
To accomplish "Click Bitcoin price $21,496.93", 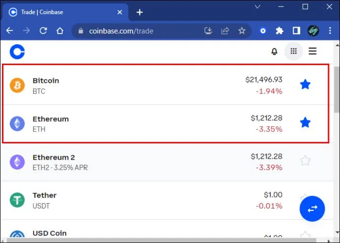I will (264, 80).
